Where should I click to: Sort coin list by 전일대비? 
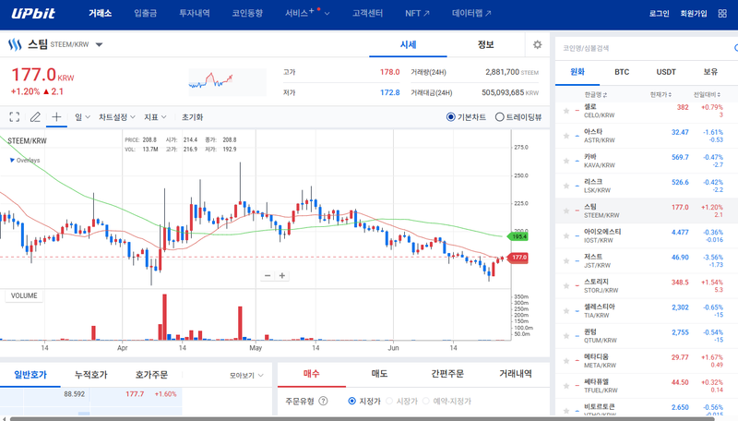click(x=707, y=95)
